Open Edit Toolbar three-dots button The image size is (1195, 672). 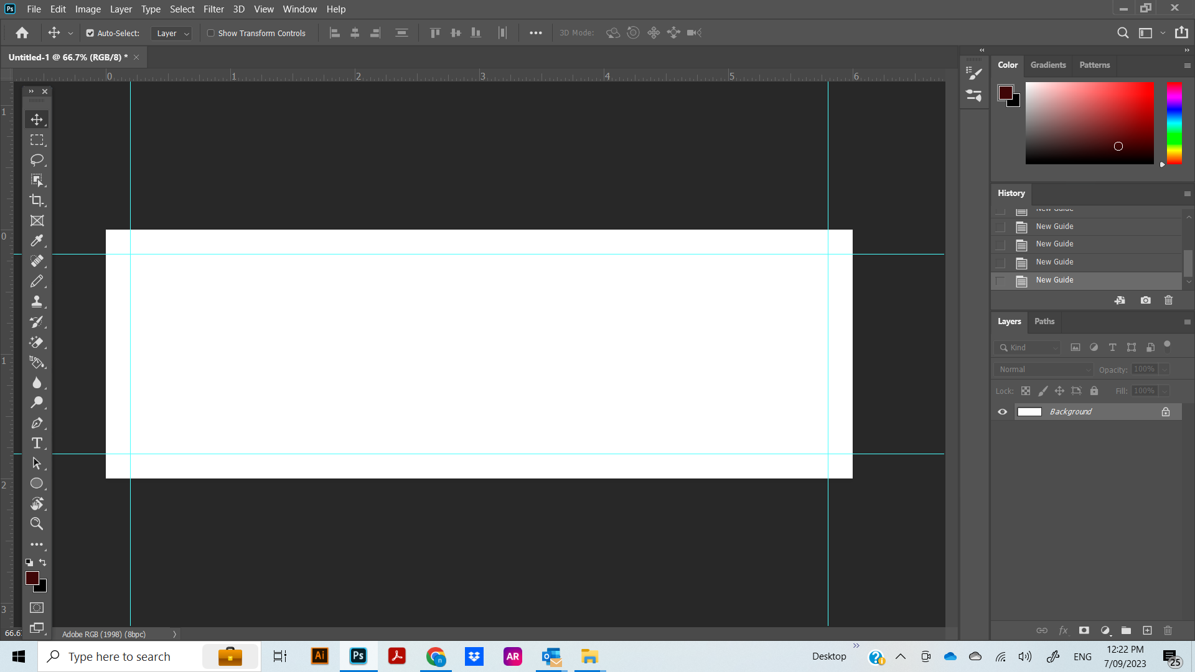(37, 544)
